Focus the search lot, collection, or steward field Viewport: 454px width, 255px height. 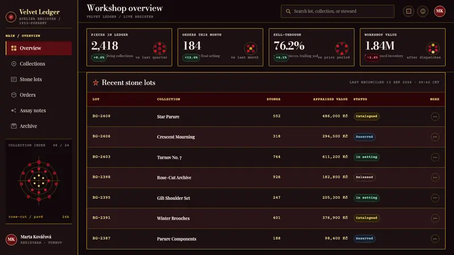coord(338,11)
